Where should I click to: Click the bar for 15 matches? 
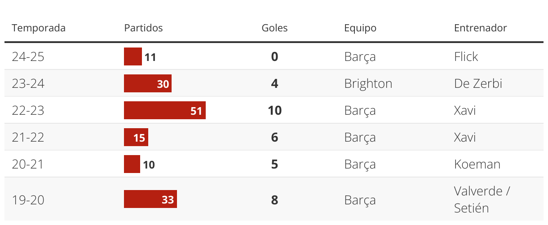click(x=136, y=137)
